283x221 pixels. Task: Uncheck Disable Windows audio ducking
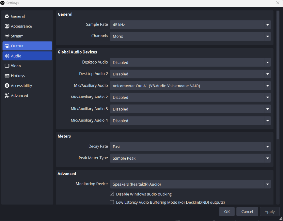[x=112, y=194]
